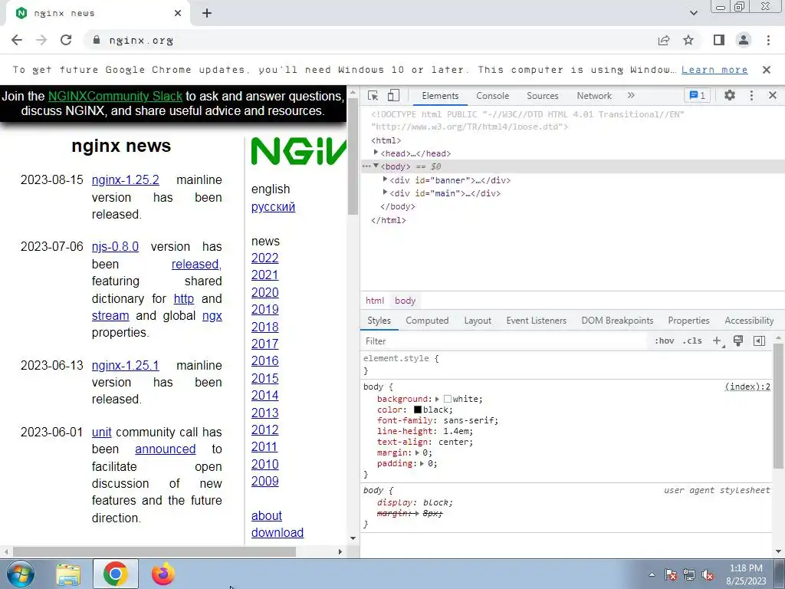Toggle the device toolbar icon
This screenshot has height=589, width=785.
click(393, 96)
